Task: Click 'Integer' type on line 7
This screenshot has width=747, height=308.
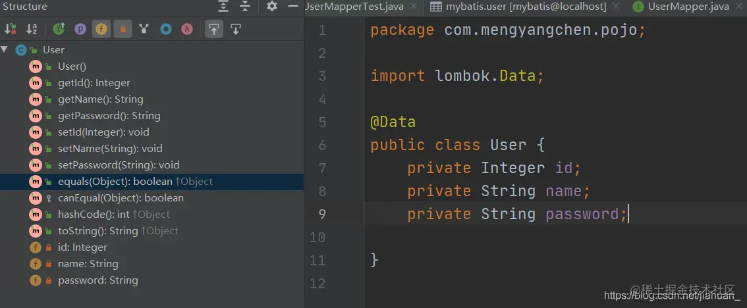Action: point(512,168)
